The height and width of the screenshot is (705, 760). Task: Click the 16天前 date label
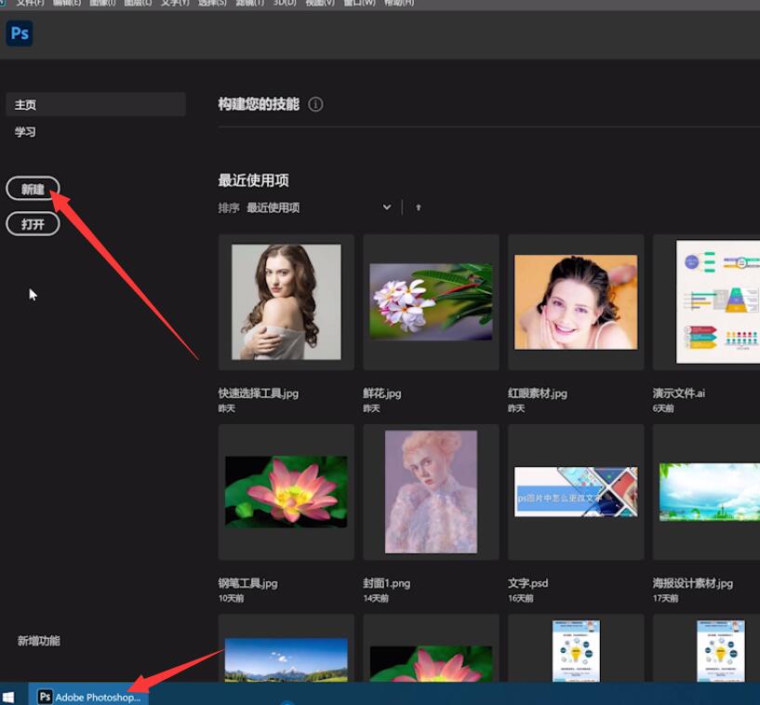tap(521, 598)
